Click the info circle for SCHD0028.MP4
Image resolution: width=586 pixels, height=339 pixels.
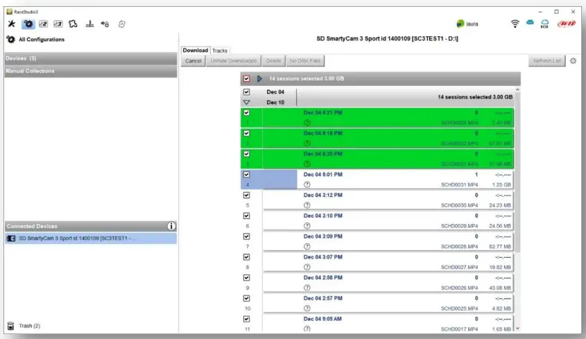pyautogui.click(x=307, y=246)
